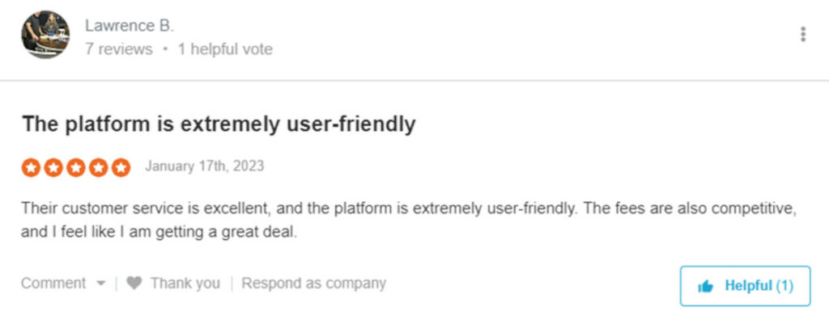Open reviewer name Lawrence B.

(130, 25)
